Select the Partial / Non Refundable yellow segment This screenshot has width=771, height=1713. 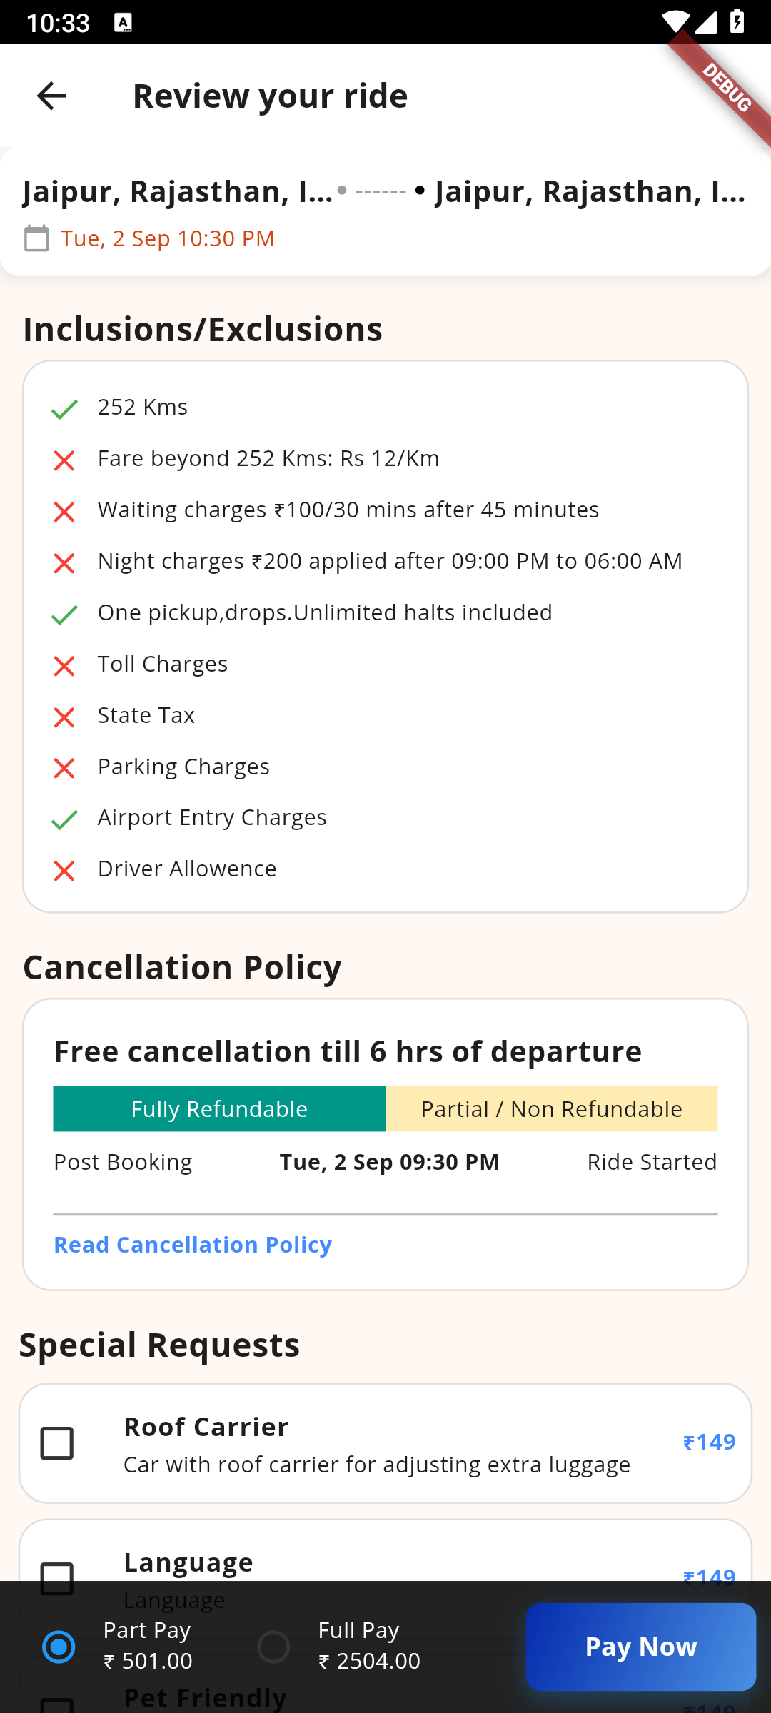click(x=551, y=1109)
